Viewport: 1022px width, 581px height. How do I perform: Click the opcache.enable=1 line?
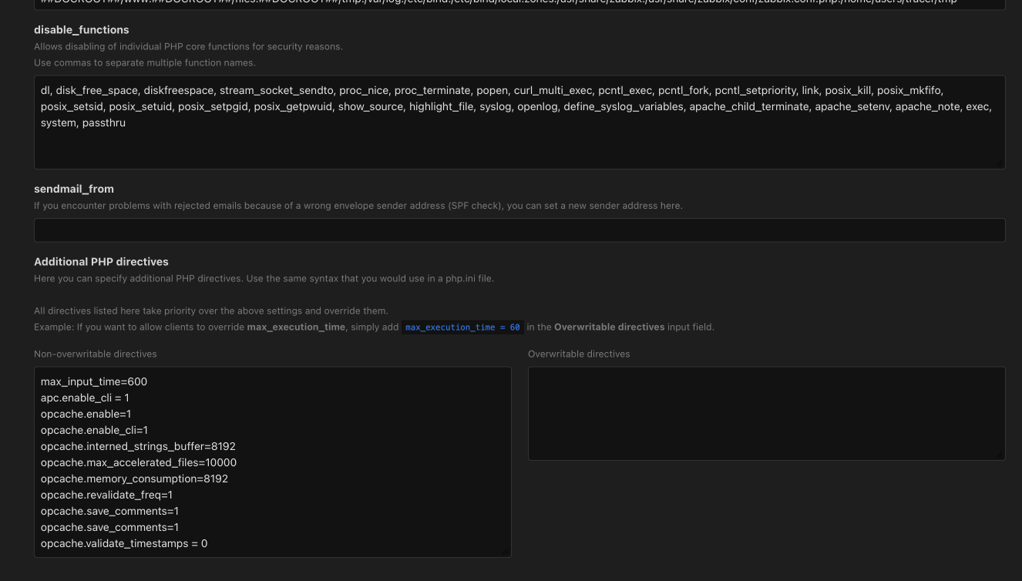click(x=86, y=414)
